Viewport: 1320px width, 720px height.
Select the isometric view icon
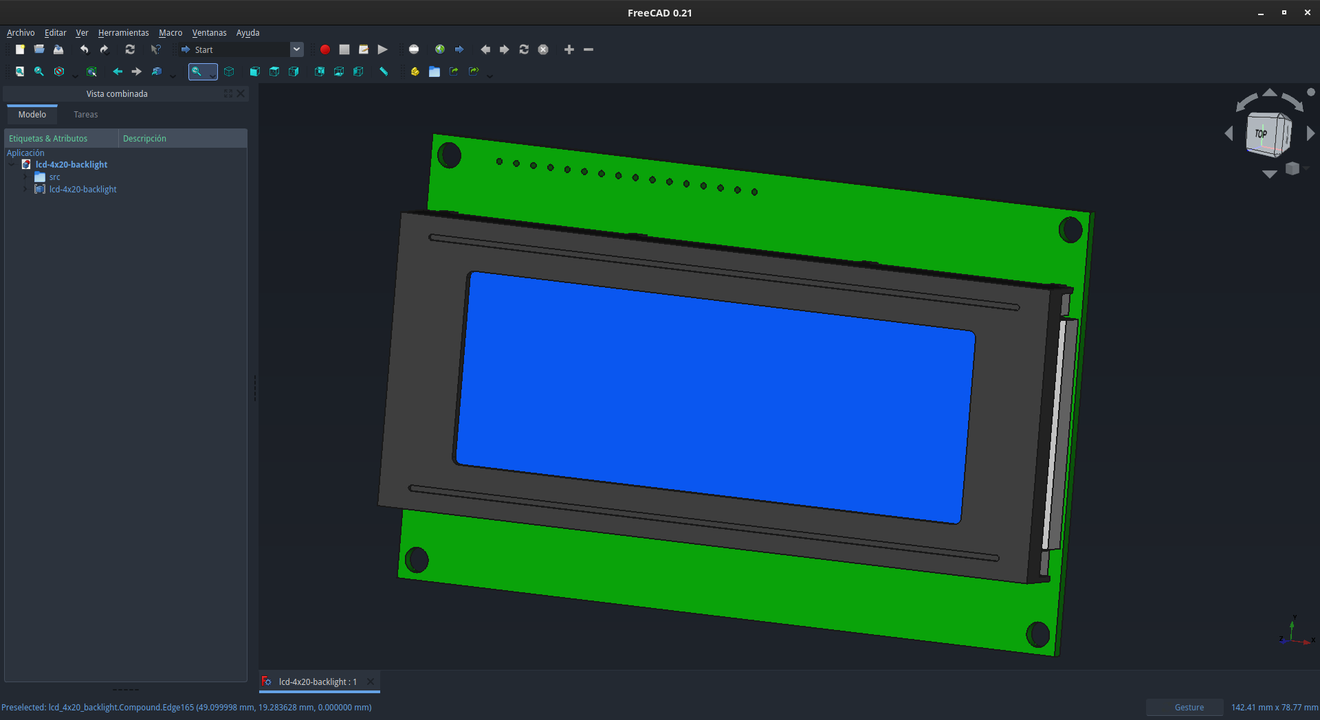(x=229, y=71)
